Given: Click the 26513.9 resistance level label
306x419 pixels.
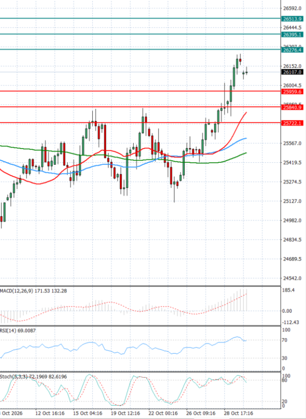Looking at the screenshot, I should [x=292, y=19].
